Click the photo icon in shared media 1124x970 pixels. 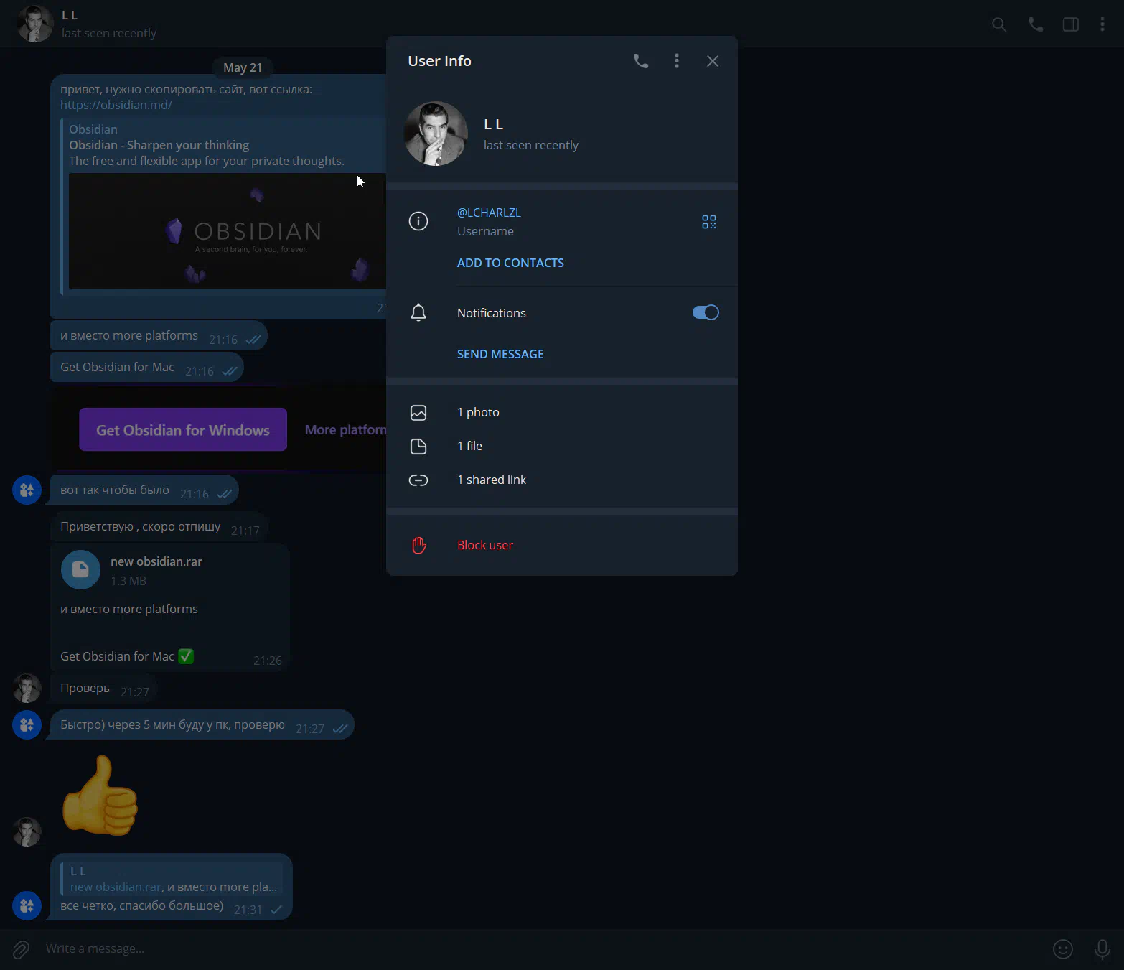point(418,413)
